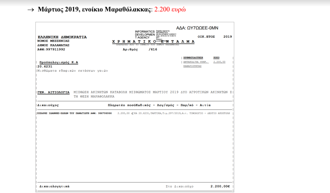Click the "ΧΡΗΜΑΤΙΚΟ ΕΝΤΑΛΜΑ" title
This screenshot has width=330, height=193.
pos(154,42)
